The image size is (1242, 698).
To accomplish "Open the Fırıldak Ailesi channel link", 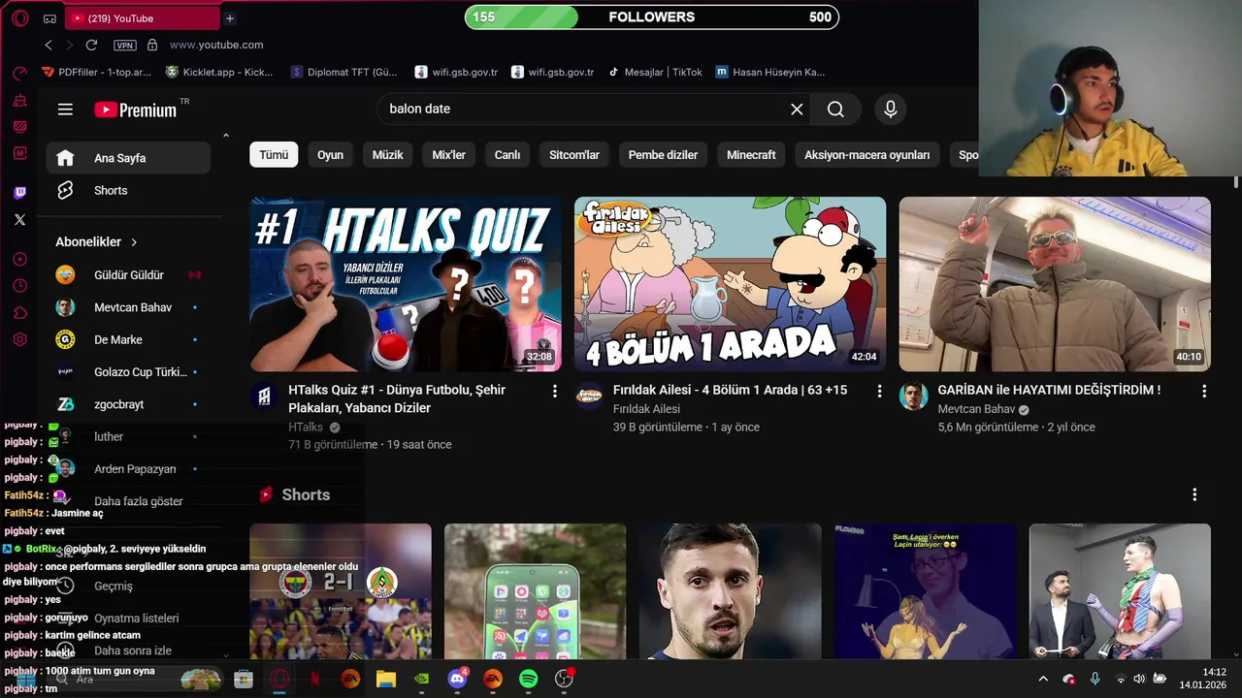I will pos(646,409).
